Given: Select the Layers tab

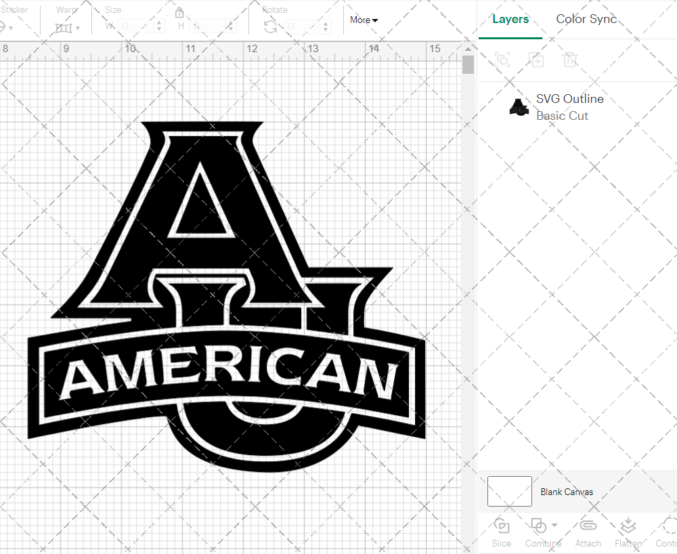Looking at the screenshot, I should pyautogui.click(x=510, y=19).
